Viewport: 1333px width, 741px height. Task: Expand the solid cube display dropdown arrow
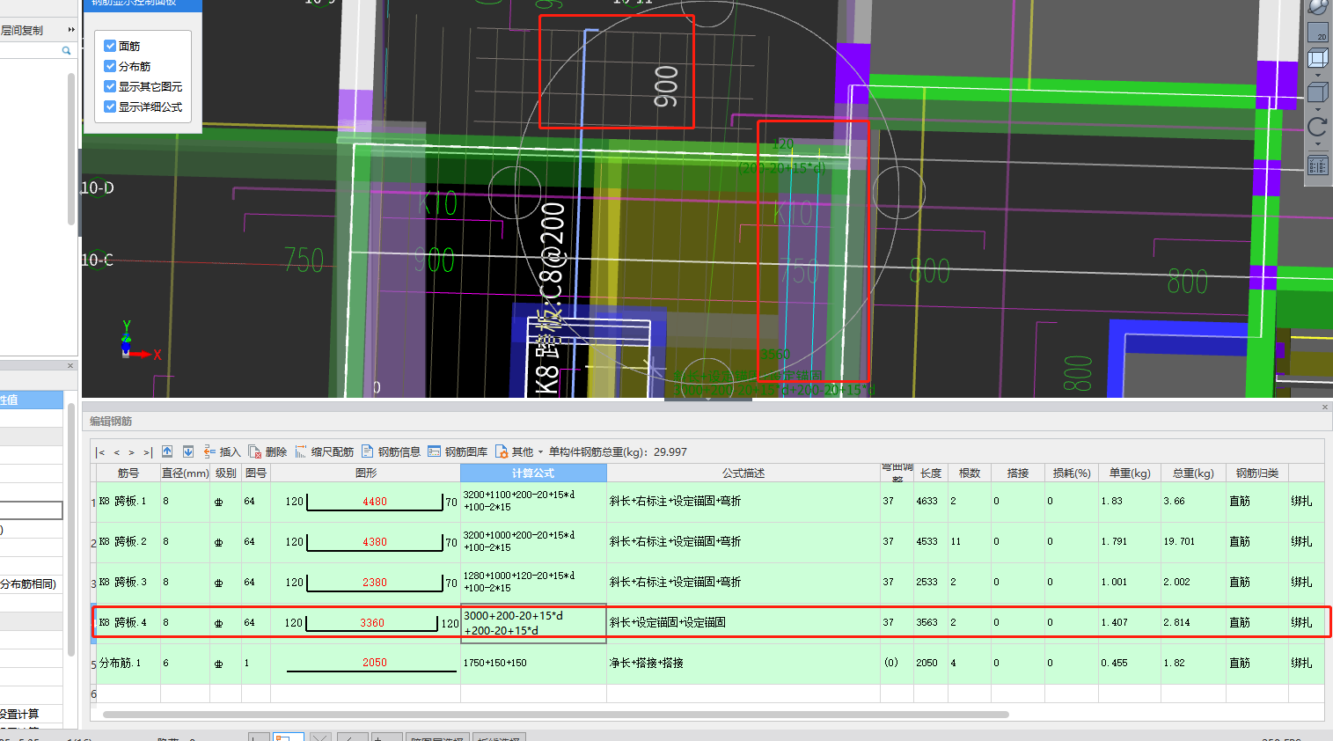(1318, 110)
